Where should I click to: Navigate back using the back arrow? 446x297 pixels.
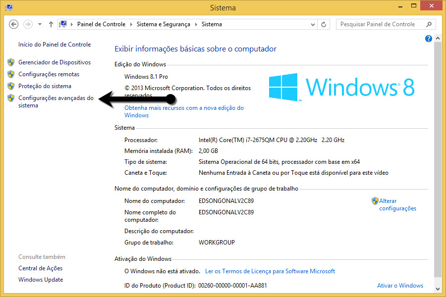(x=13, y=24)
